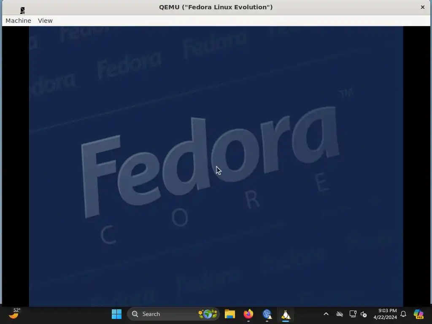
Task: Open the weather widget showing 52°
Action: pos(14,313)
